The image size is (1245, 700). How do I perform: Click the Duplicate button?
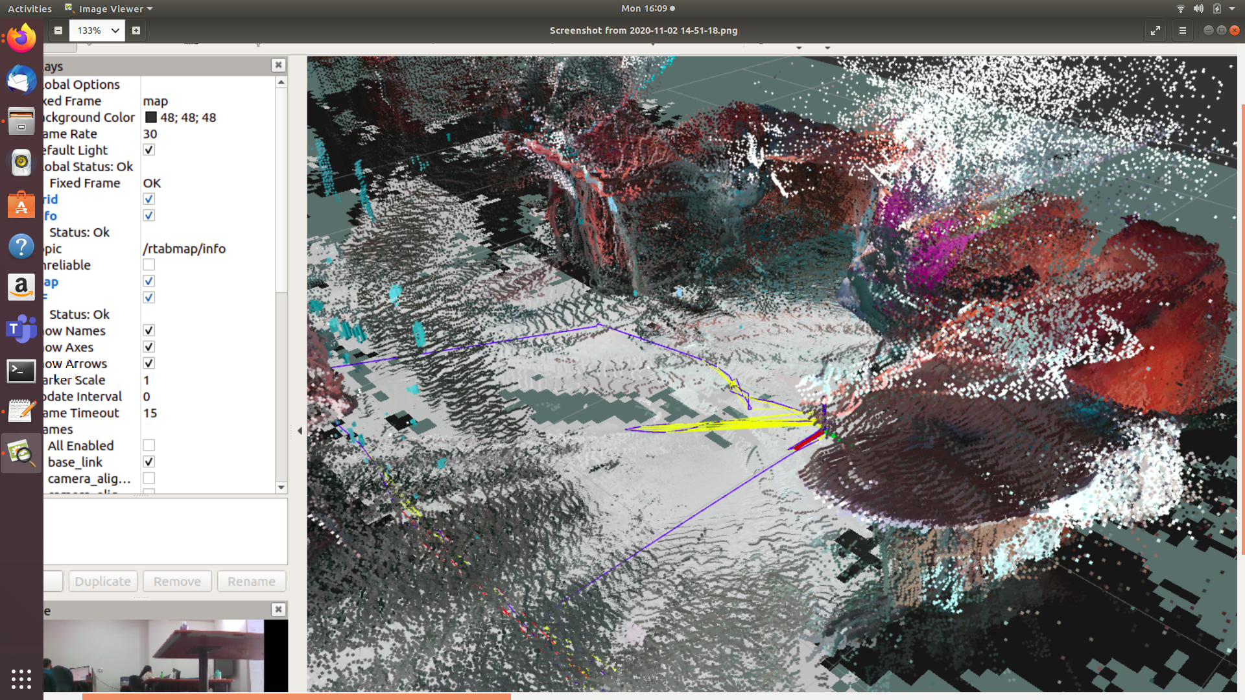(102, 581)
